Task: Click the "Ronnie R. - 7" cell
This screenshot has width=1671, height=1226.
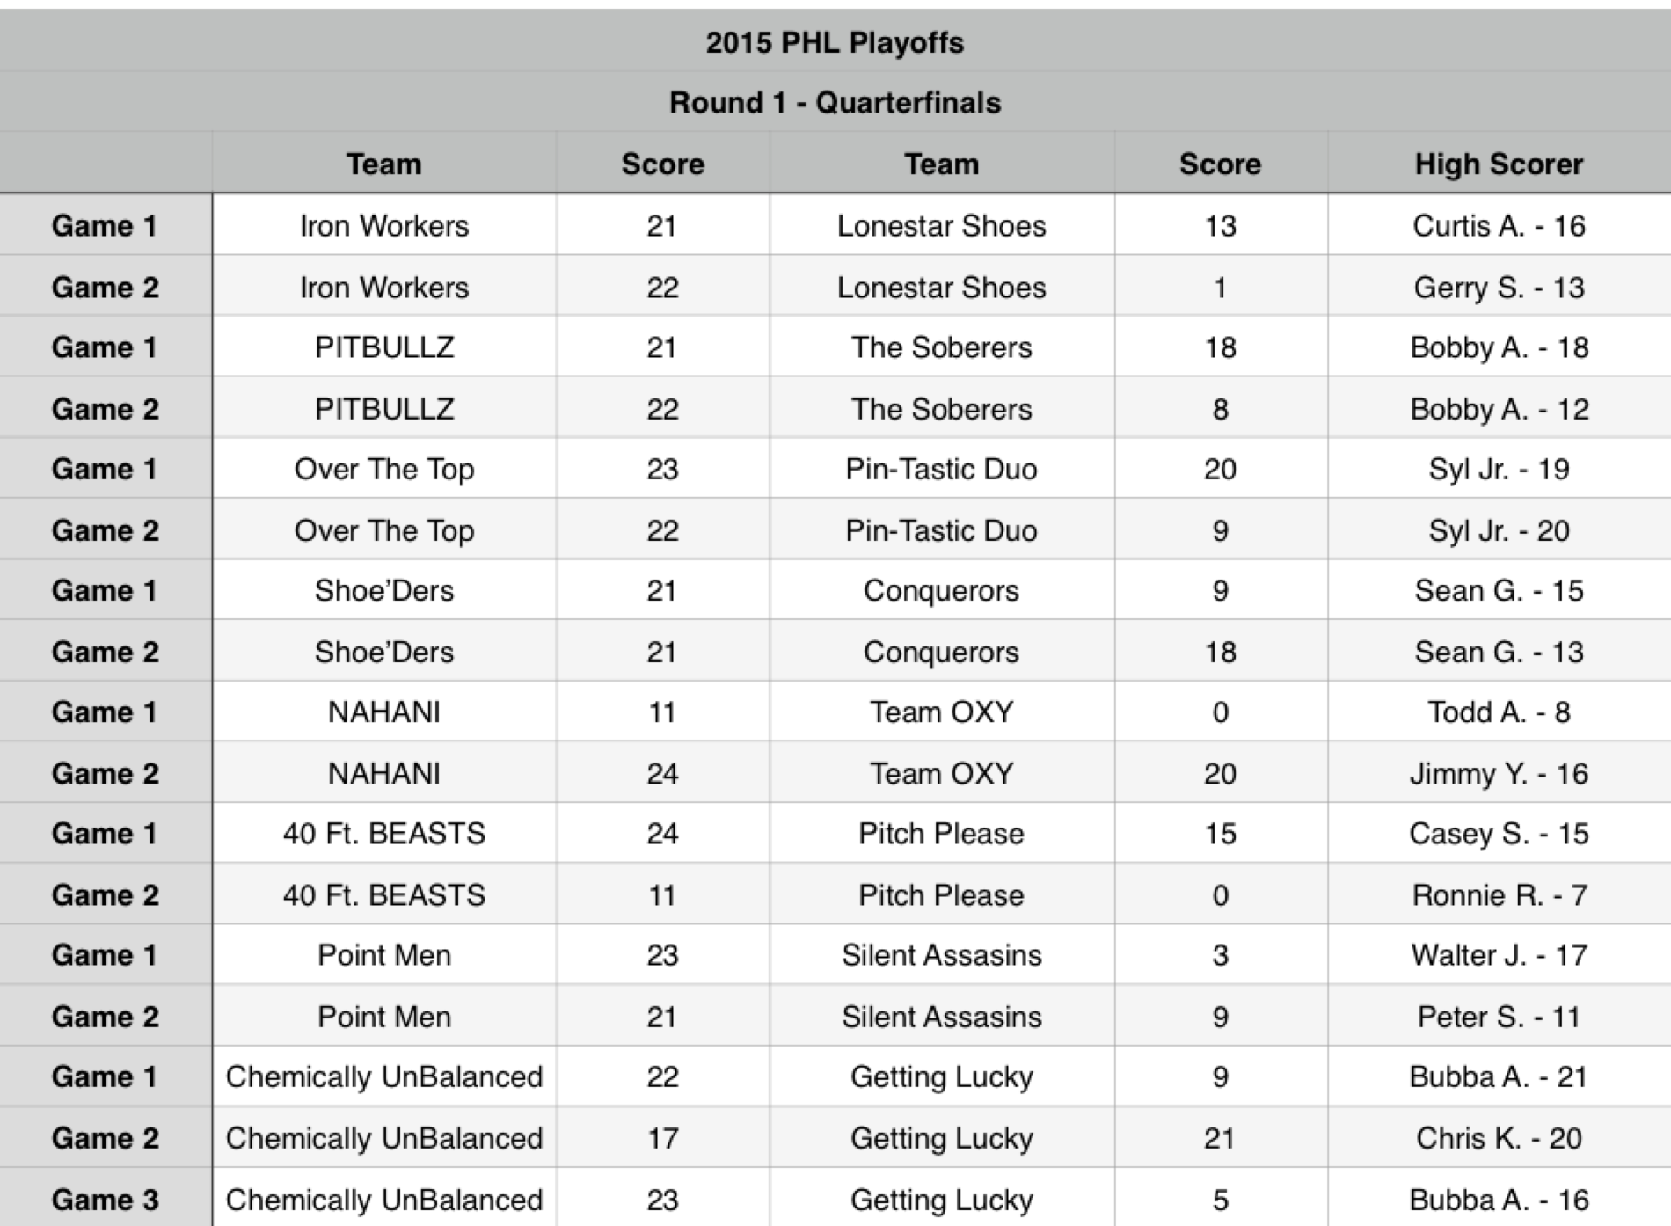Action: coord(1499,895)
